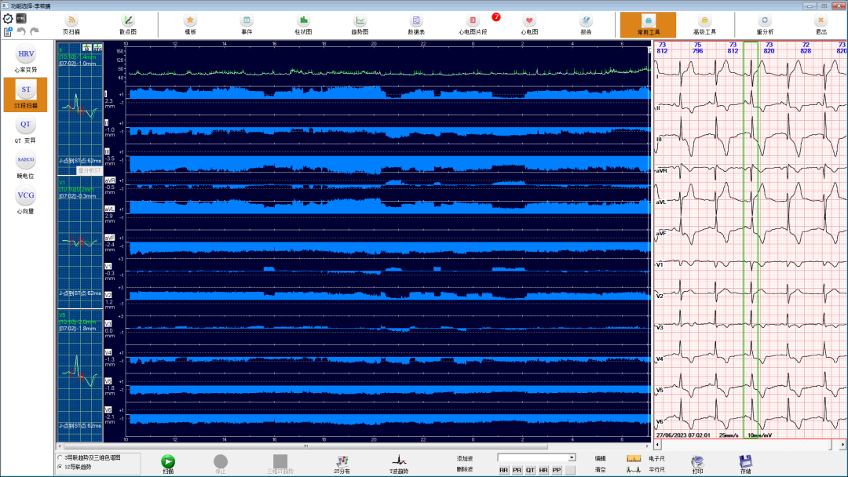Viewport: 848px width, 477px height.
Task: Open the 柱状图 histogram view
Action: pos(303,25)
